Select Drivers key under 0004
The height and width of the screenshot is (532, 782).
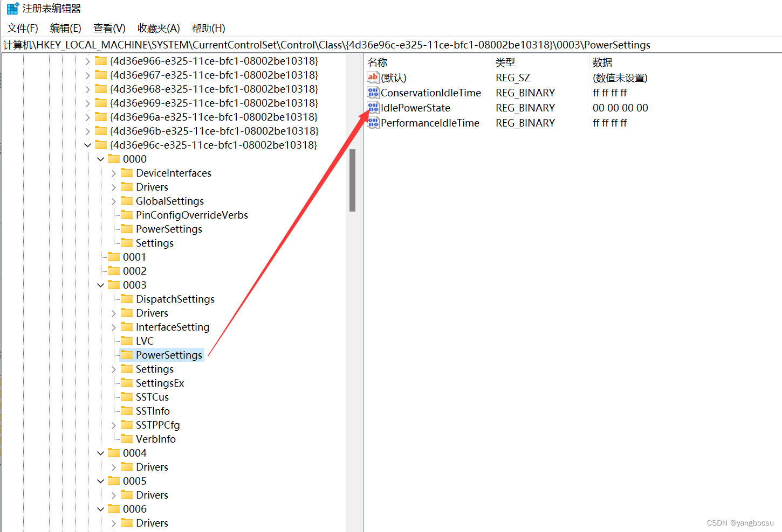152,467
